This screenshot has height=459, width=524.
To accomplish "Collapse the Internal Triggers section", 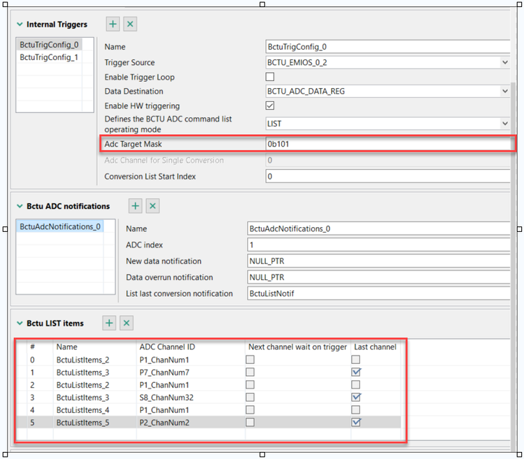I will point(20,24).
